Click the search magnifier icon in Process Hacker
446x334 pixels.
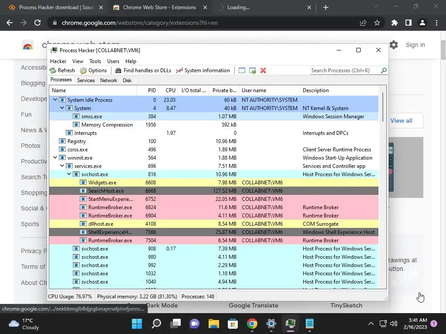pos(384,70)
